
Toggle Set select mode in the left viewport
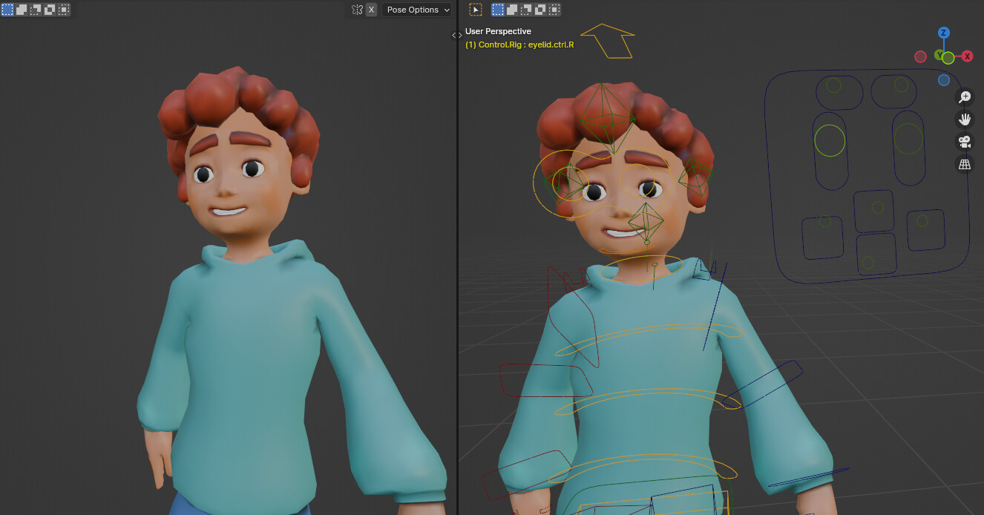(7, 9)
